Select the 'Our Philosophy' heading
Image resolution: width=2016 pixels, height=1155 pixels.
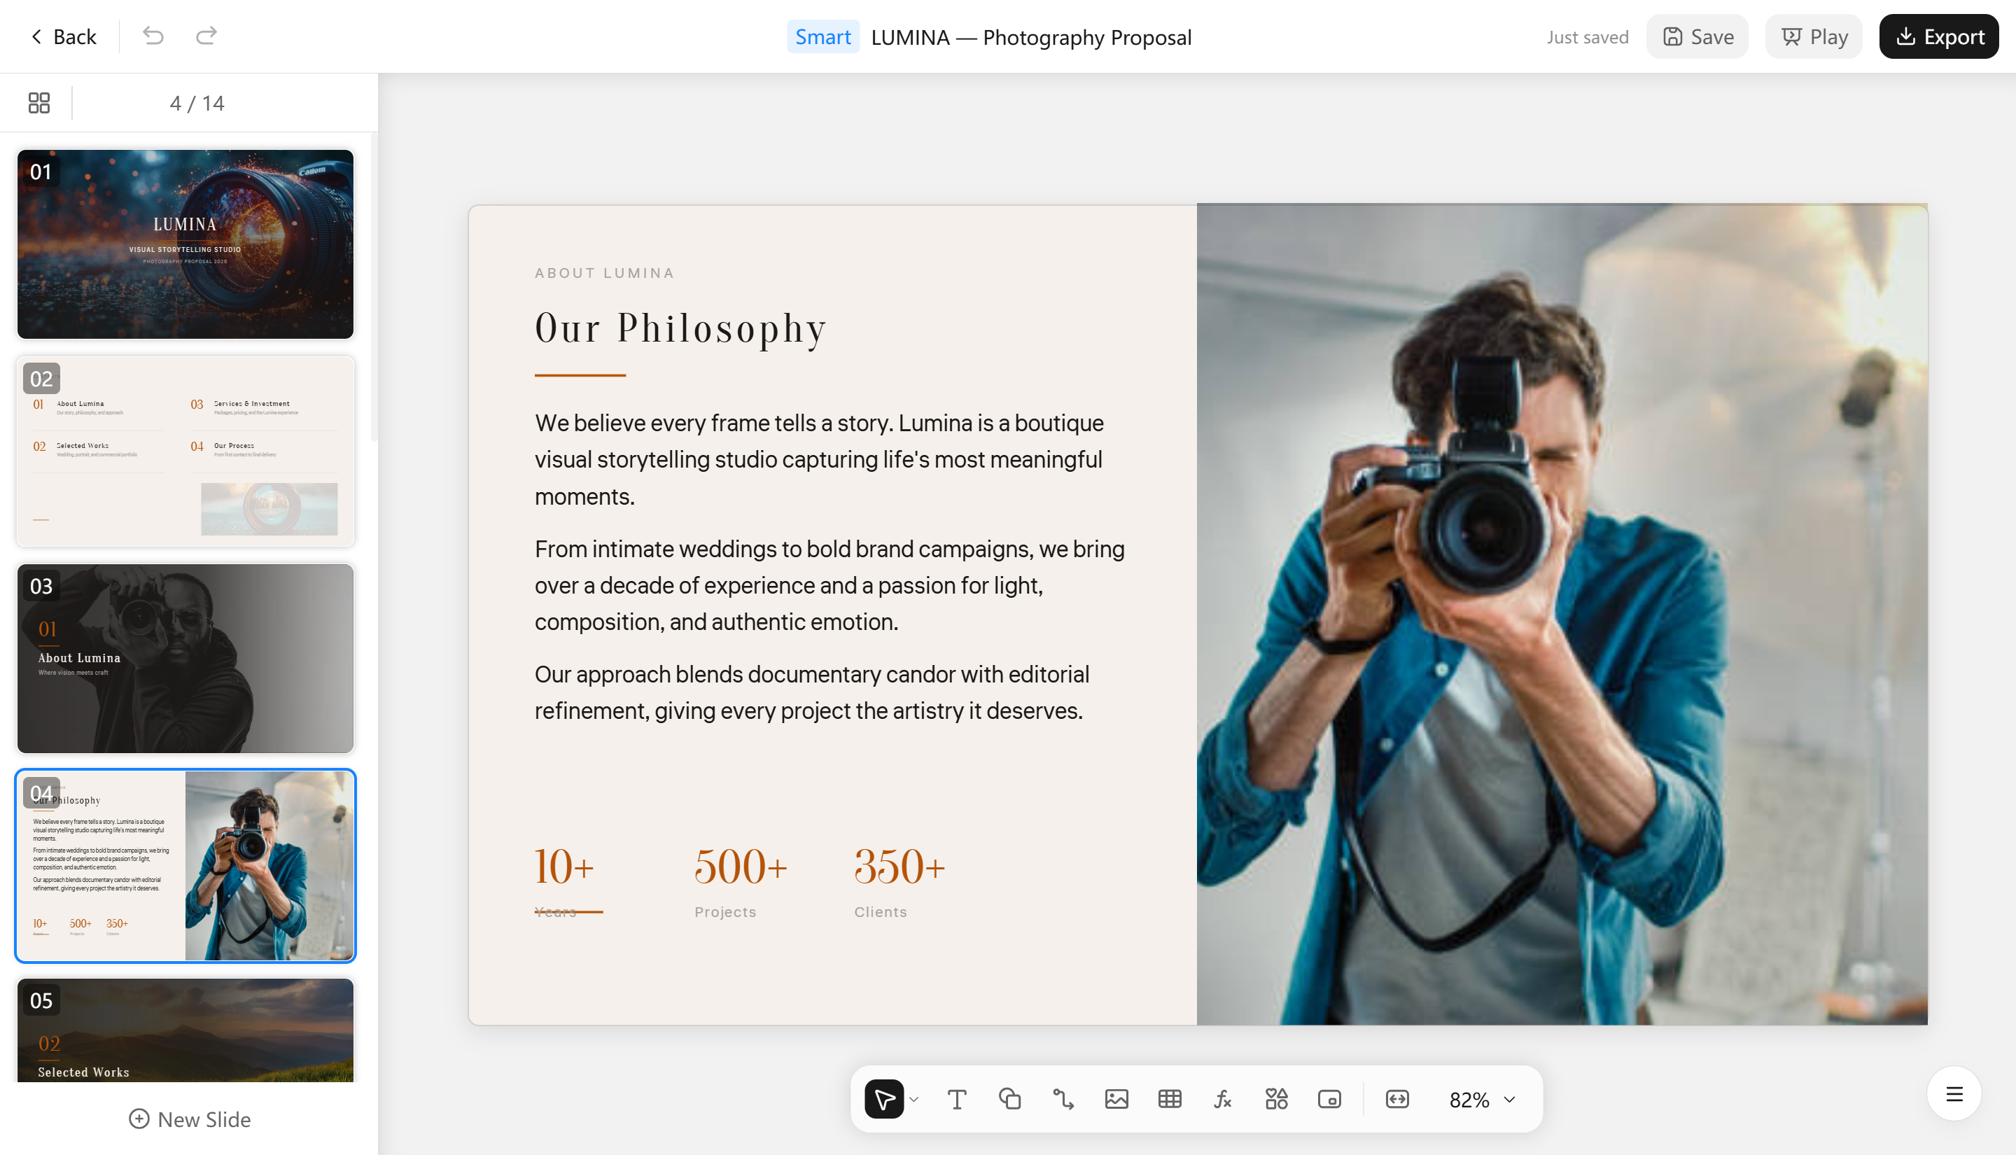pyautogui.click(x=680, y=328)
